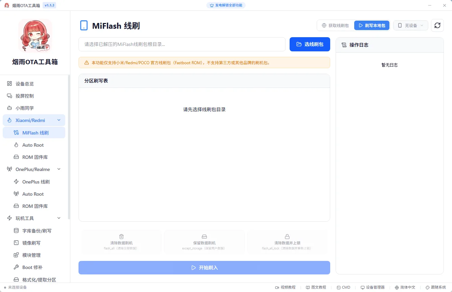The image size is (452, 292).
Task: Collapse the Xiaomi/Redmi group chevron
Action: 59,120
